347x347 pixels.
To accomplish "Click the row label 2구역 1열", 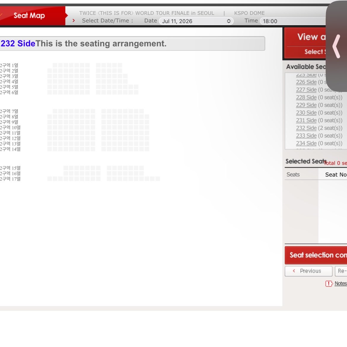I will pos(9,65).
